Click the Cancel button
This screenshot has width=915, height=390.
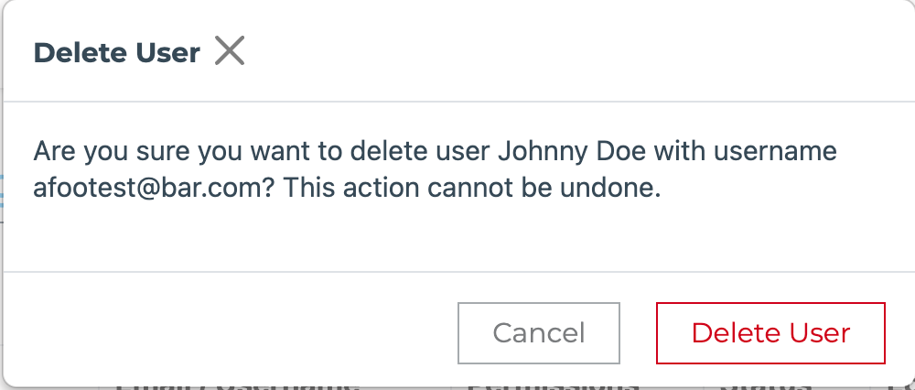(x=539, y=332)
